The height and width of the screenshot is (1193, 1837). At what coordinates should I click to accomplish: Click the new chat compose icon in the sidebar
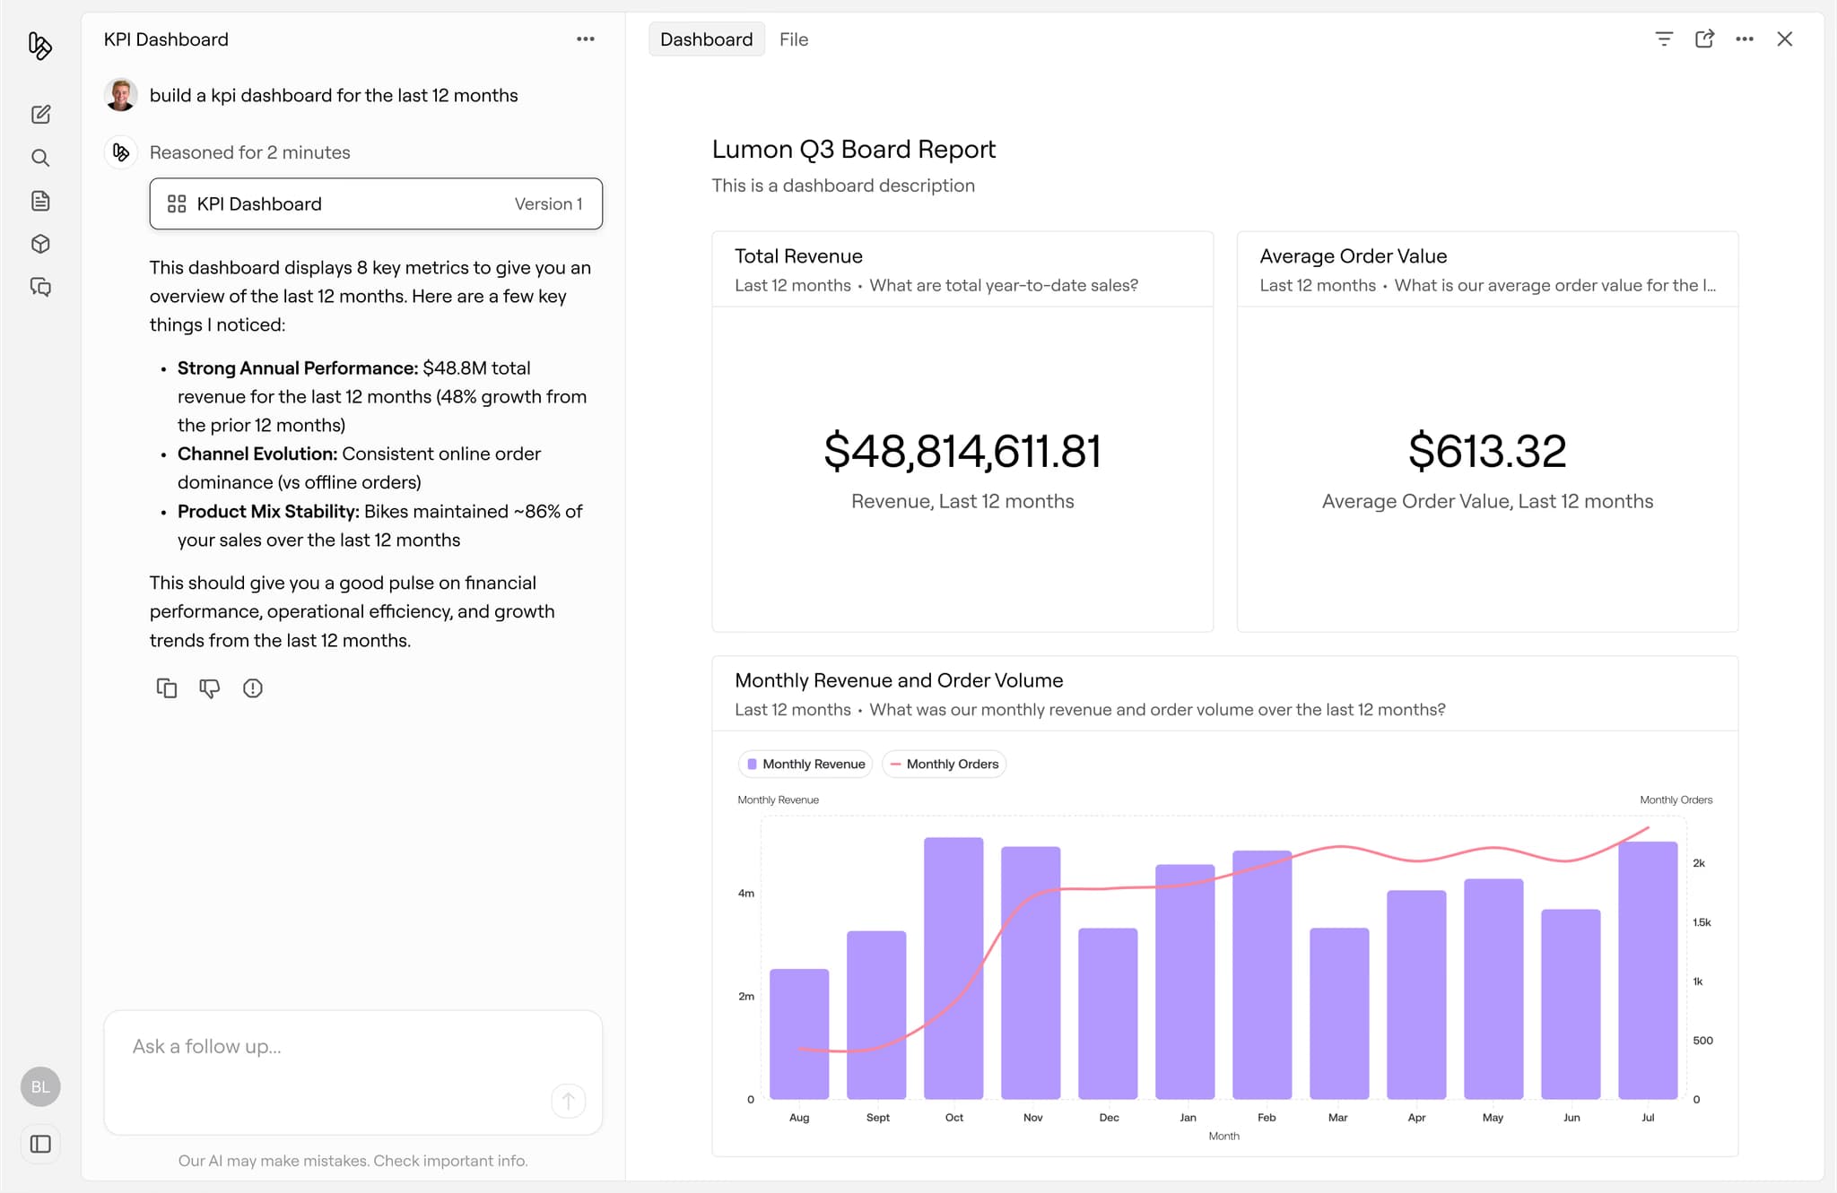pyautogui.click(x=40, y=115)
